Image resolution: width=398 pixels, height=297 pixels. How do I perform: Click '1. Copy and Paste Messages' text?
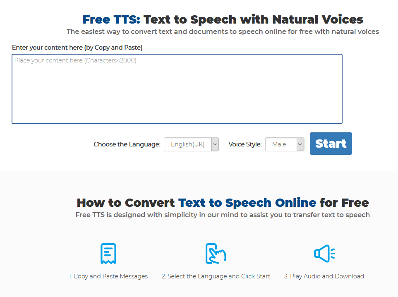pyautogui.click(x=108, y=276)
